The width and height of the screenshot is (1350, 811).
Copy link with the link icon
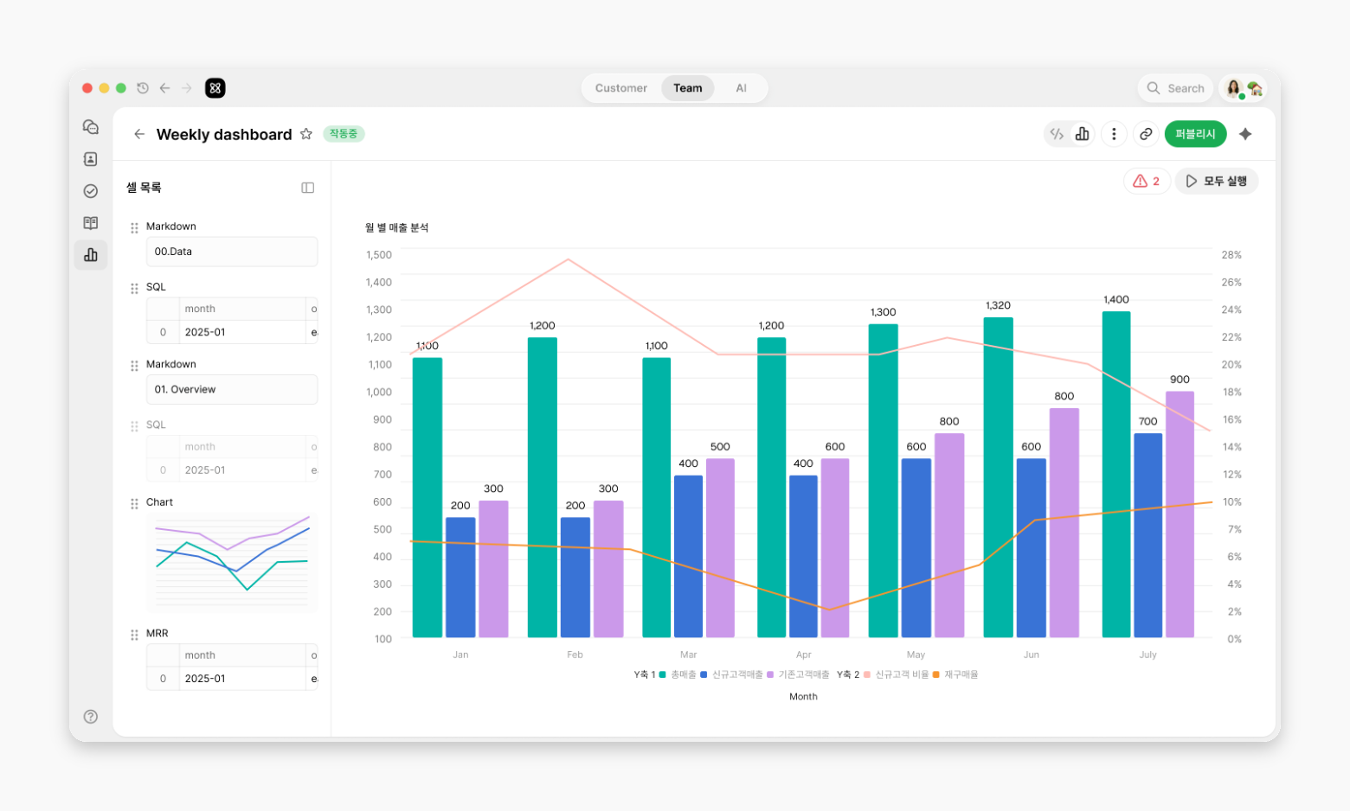click(1146, 134)
